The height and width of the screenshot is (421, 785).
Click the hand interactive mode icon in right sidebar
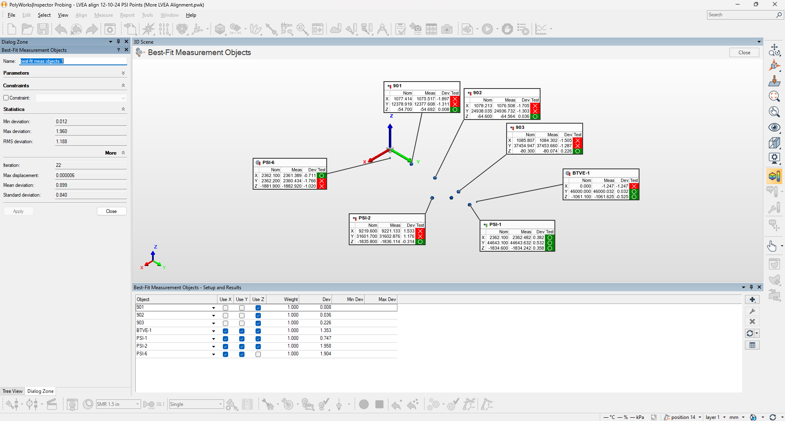(772, 246)
